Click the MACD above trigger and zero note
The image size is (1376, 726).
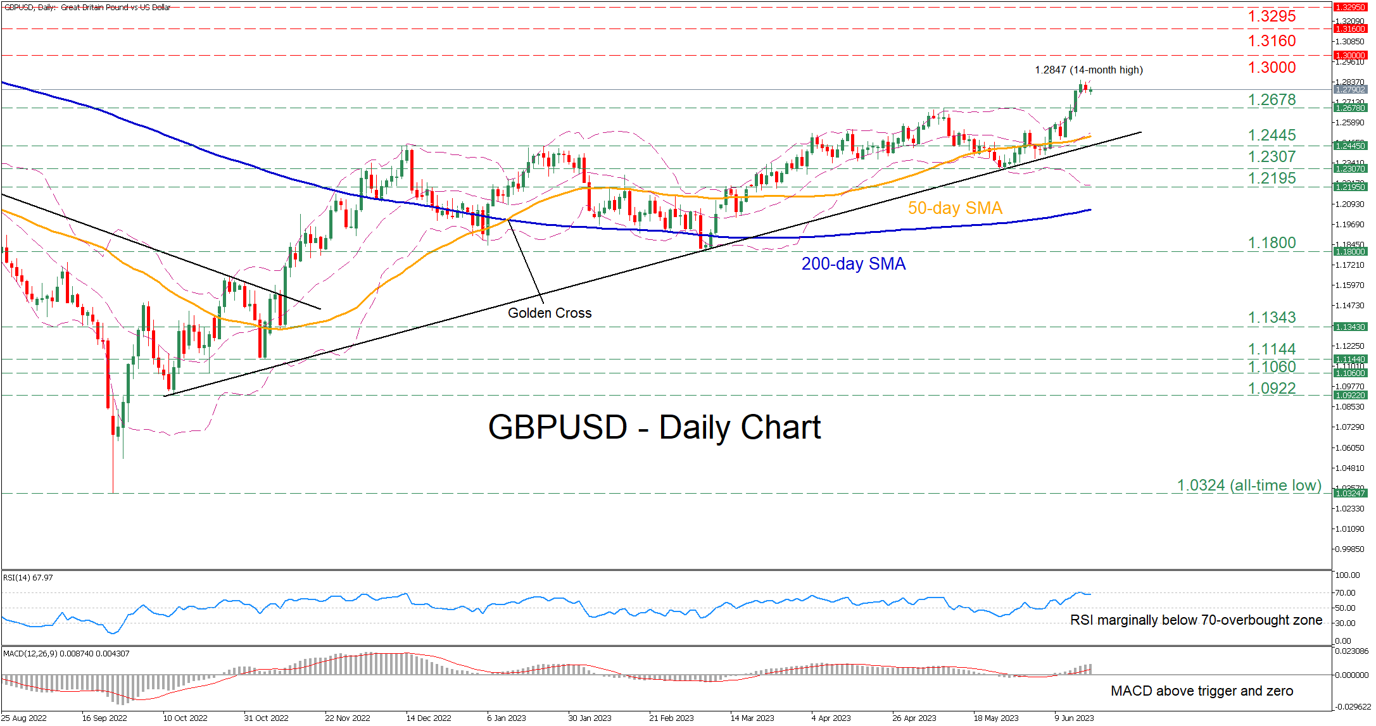pyautogui.click(x=1201, y=691)
